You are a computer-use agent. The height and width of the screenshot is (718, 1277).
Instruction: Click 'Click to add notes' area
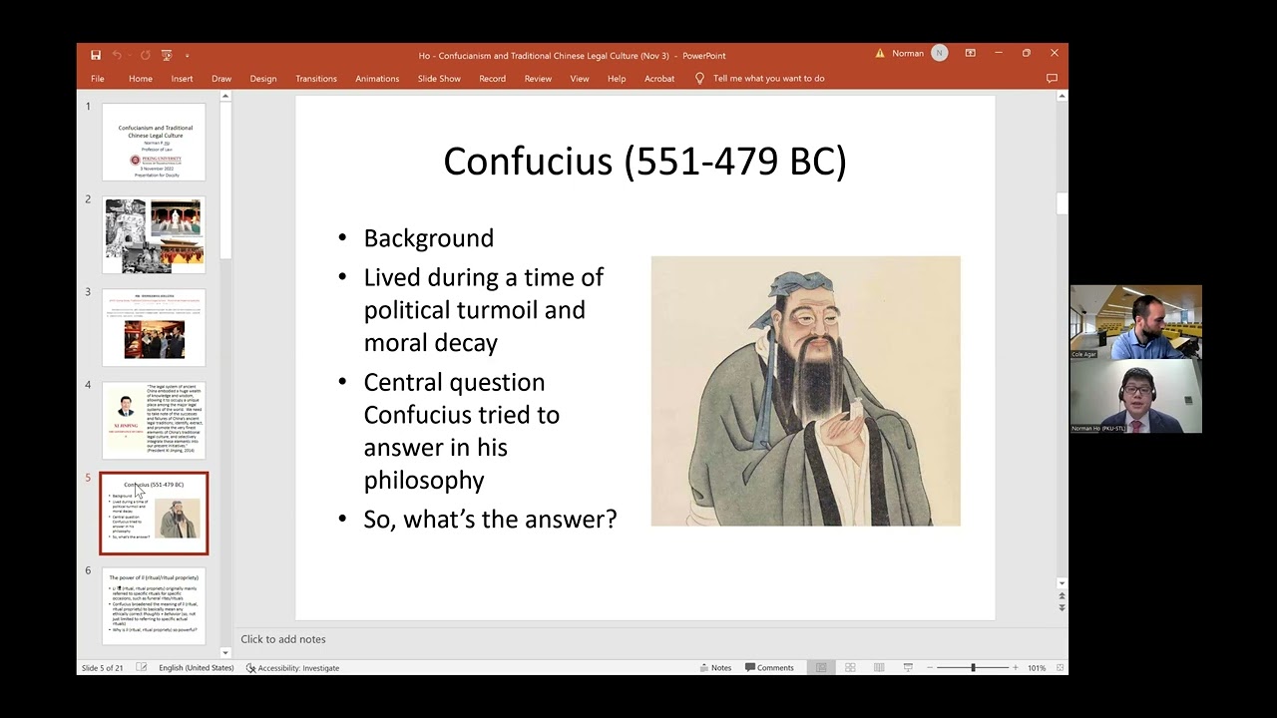[x=283, y=639]
